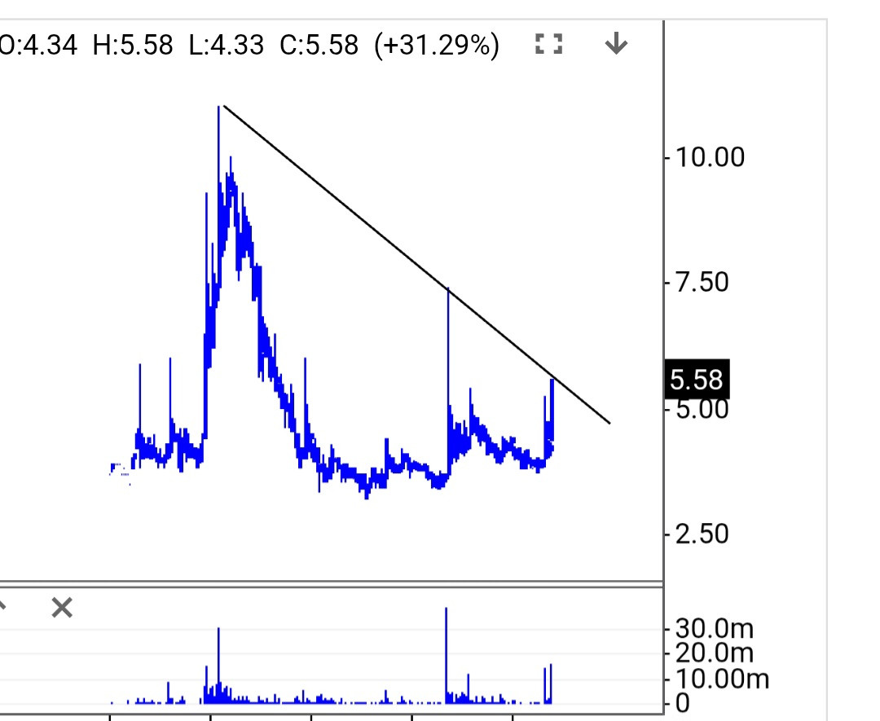Click the fullscreen expand icon

click(548, 44)
